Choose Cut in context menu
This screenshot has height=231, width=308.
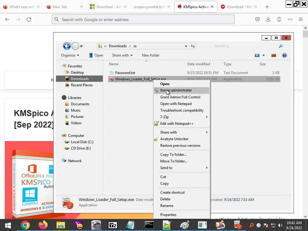pyautogui.click(x=163, y=177)
